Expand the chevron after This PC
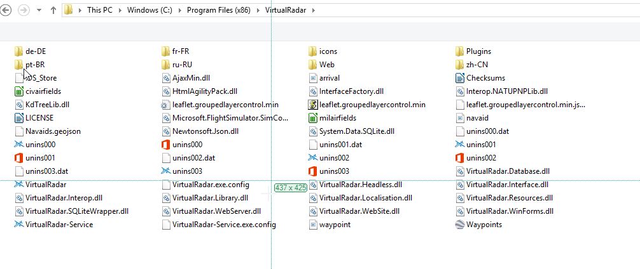 pyautogui.click(x=120, y=11)
